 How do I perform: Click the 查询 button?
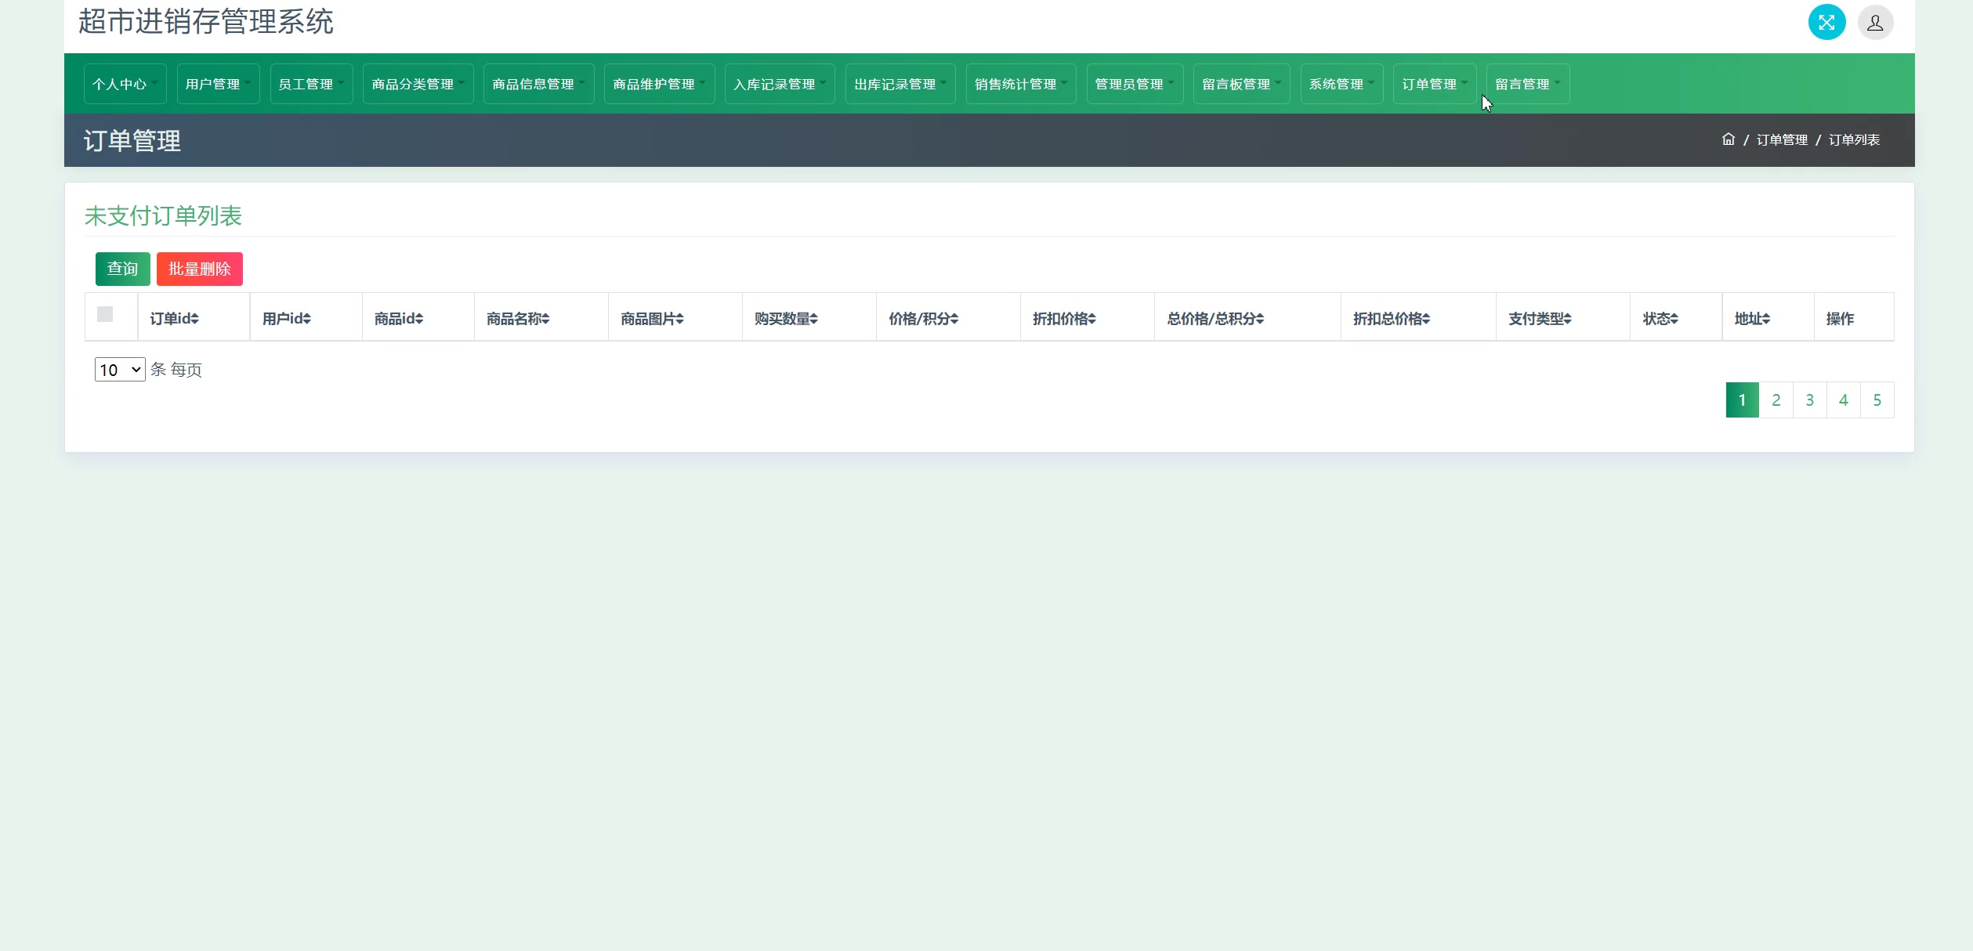coord(122,269)
